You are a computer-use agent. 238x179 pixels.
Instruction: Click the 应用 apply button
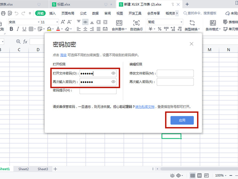[x=181, y=120]
